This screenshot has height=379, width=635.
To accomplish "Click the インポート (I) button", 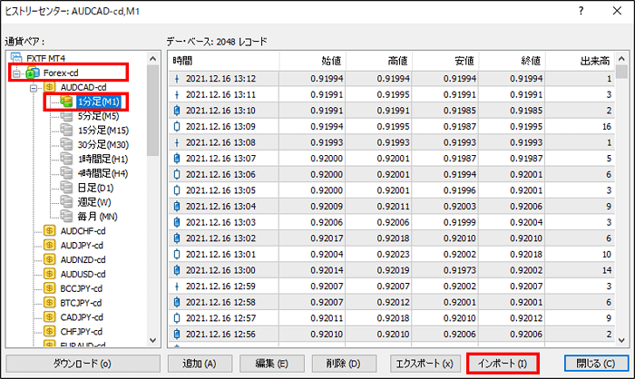I will 502,363.
